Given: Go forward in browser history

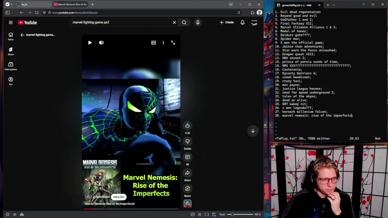Looking at the screenshot, I should coord(29,12).
